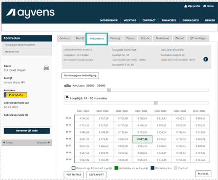Screen dimensions: 218x180
Task: Click the Contracten panel header
Action: tap(27, 38)
